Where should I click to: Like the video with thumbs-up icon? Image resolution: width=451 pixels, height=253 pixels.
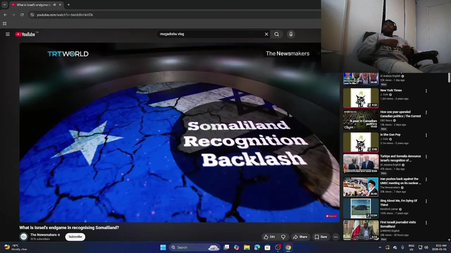point(269,237)
